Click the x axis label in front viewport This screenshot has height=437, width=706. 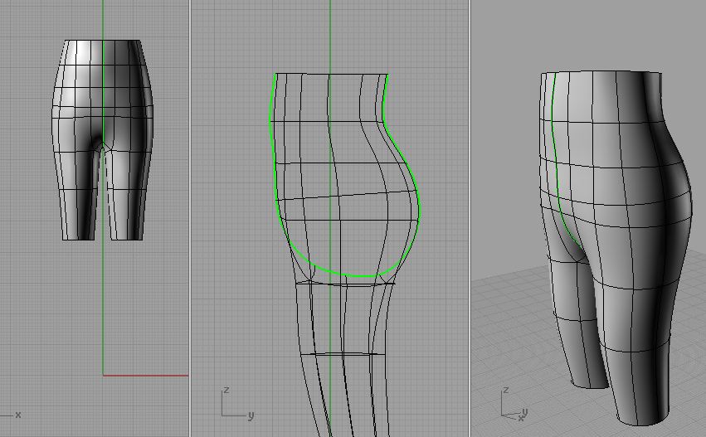pyautogui.click(x=18, y=415)
